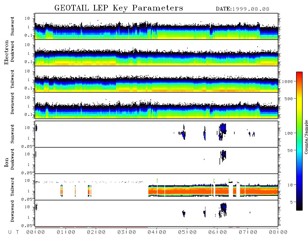Click the 500 value on the color scale
The height and width of the screenshot is (237, 308).
289,99
